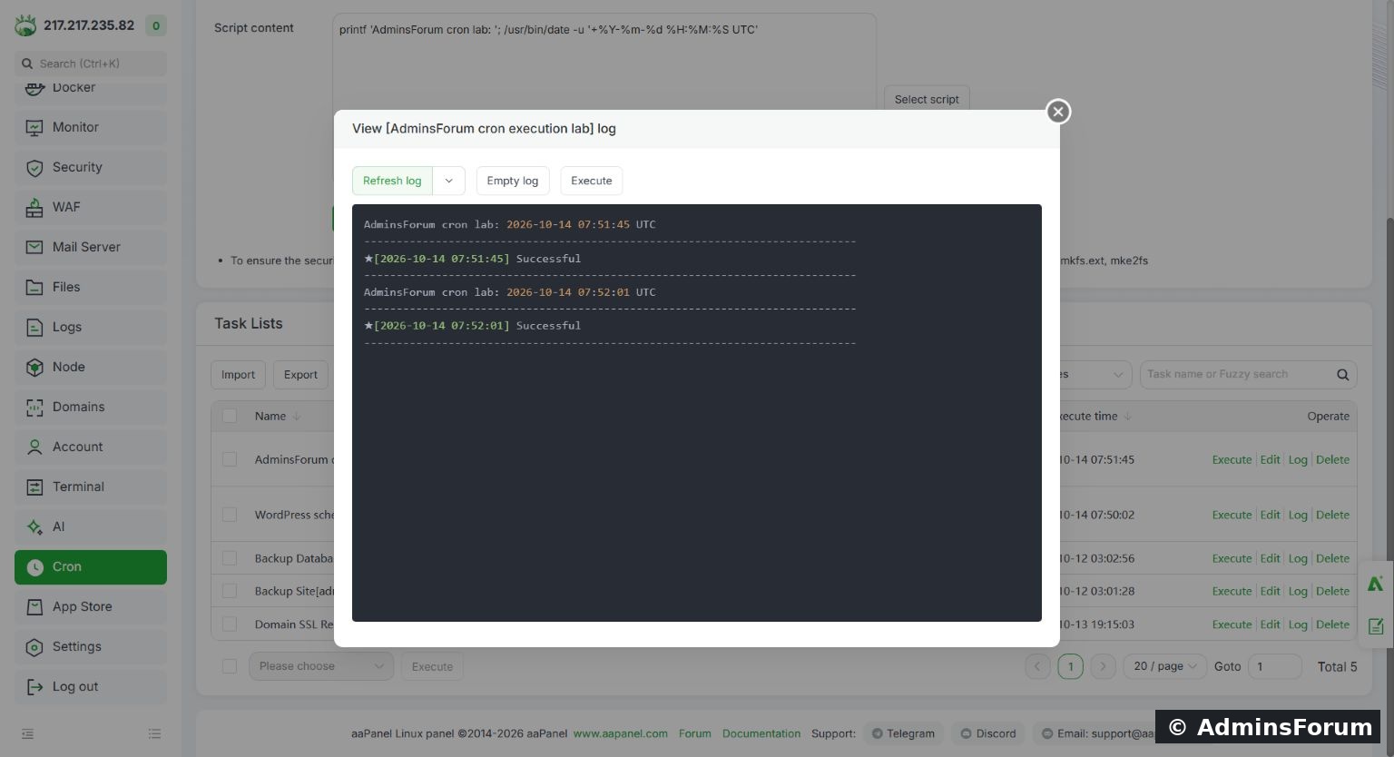Check the AdminsForum task row checkbox
This screenshot has height=757, width=1394.
230,459
